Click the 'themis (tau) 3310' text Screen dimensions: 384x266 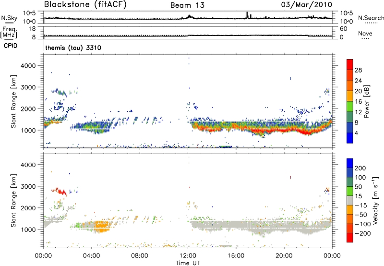coord(73,48)
